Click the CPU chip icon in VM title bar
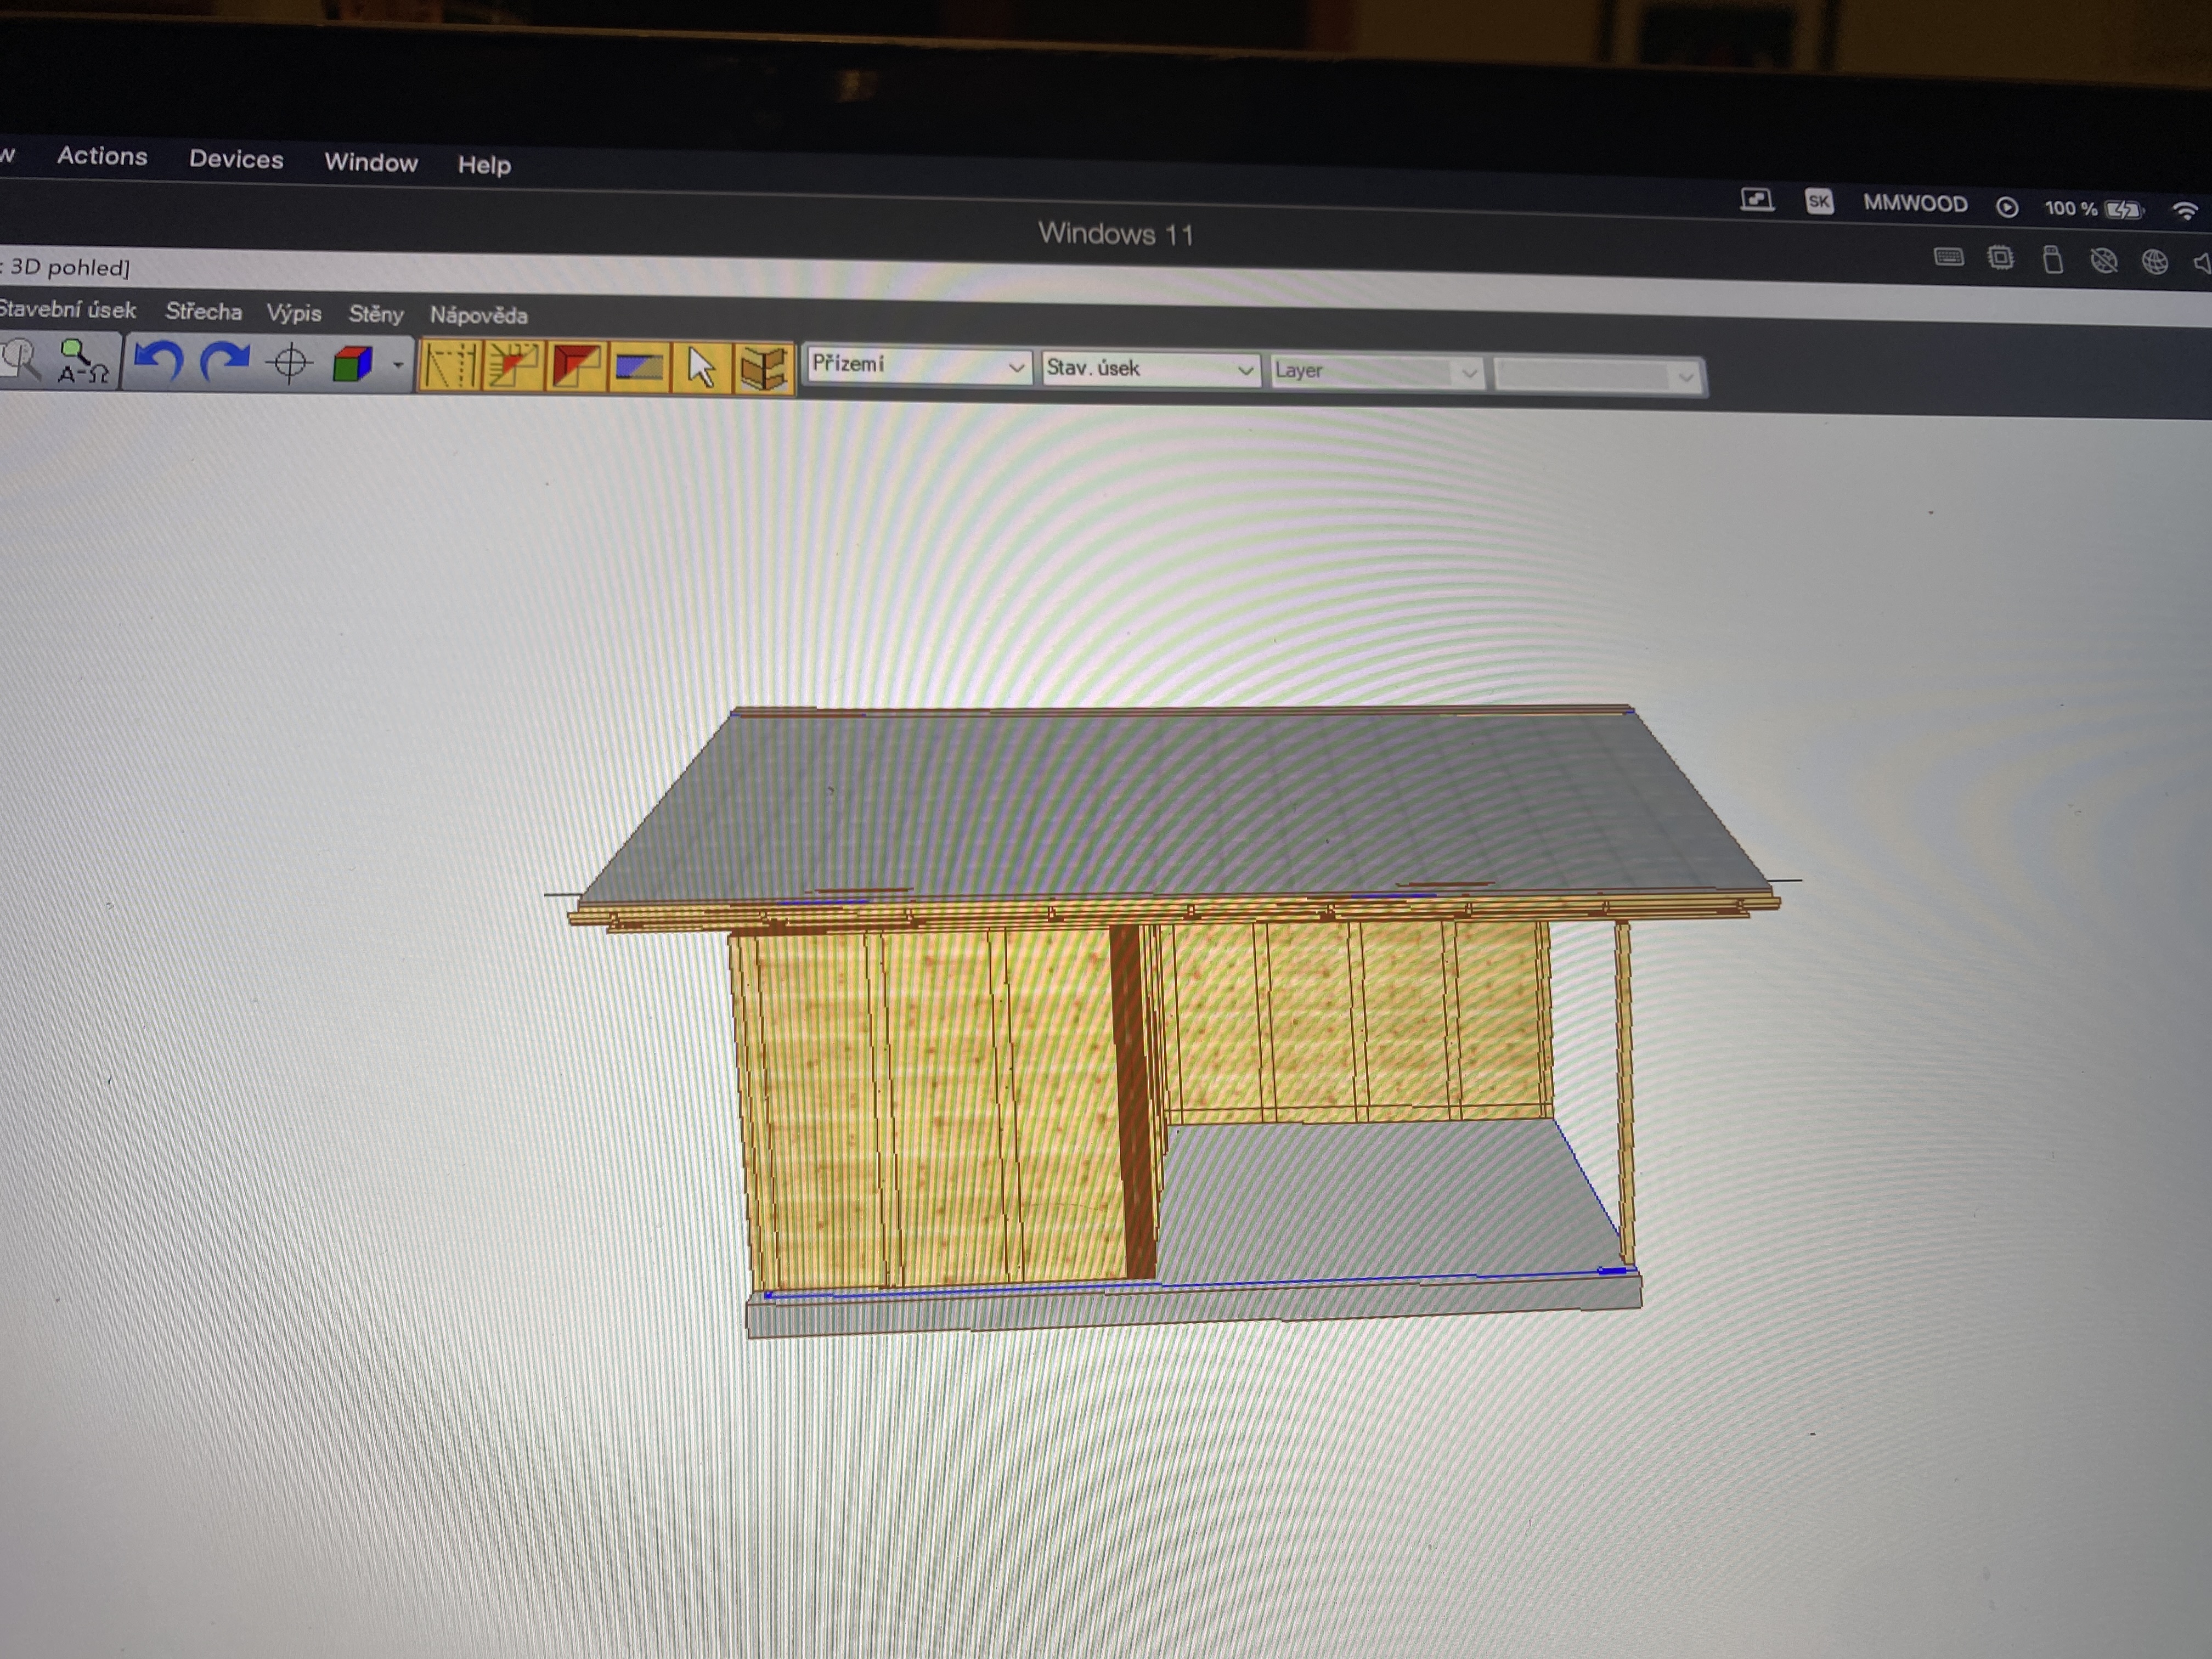 (x=2001, y=258)
